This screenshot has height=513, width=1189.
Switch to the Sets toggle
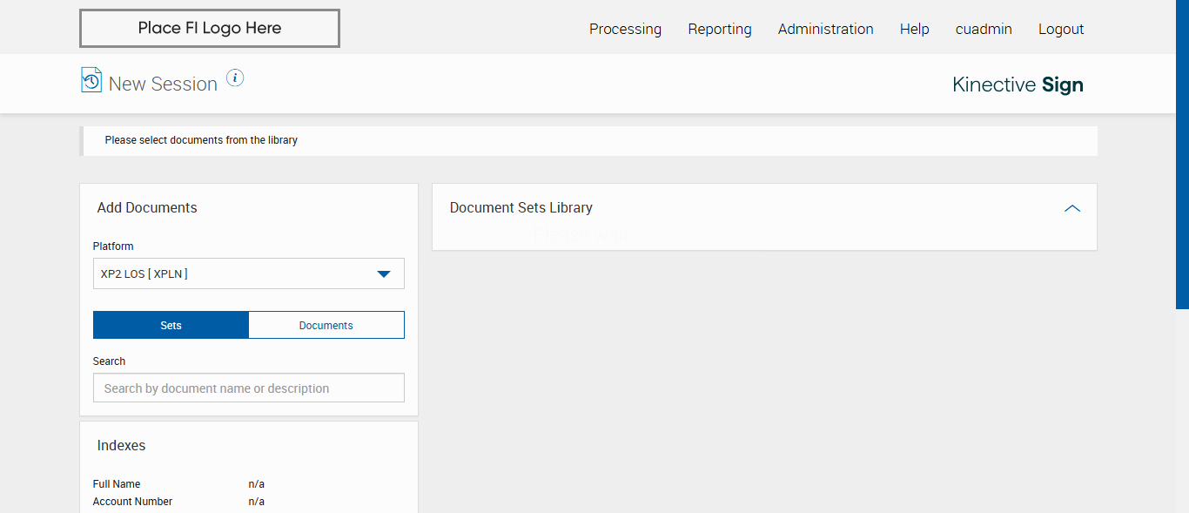pyautogui.click(x=171, y=325)
